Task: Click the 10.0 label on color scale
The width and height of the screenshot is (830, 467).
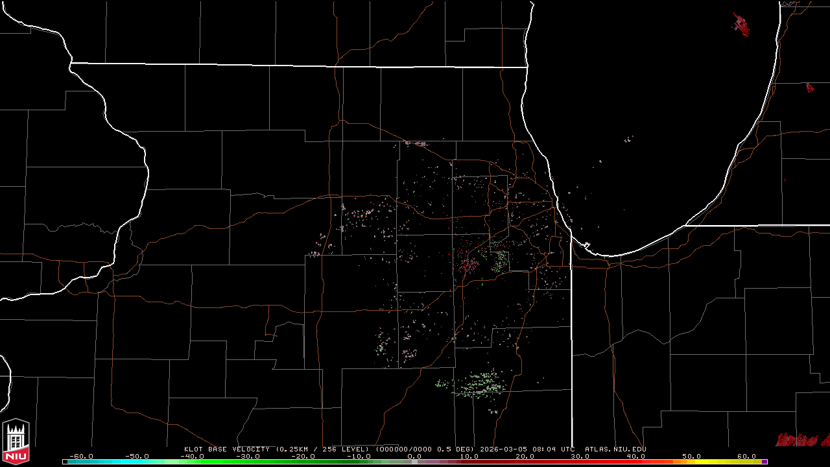Action: click(469, 457)
